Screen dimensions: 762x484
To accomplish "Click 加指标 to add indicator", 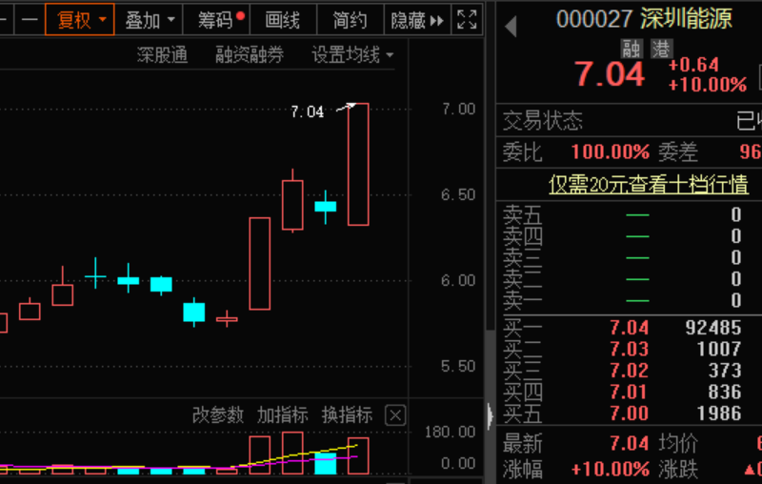I will click(x=282, y=415).
